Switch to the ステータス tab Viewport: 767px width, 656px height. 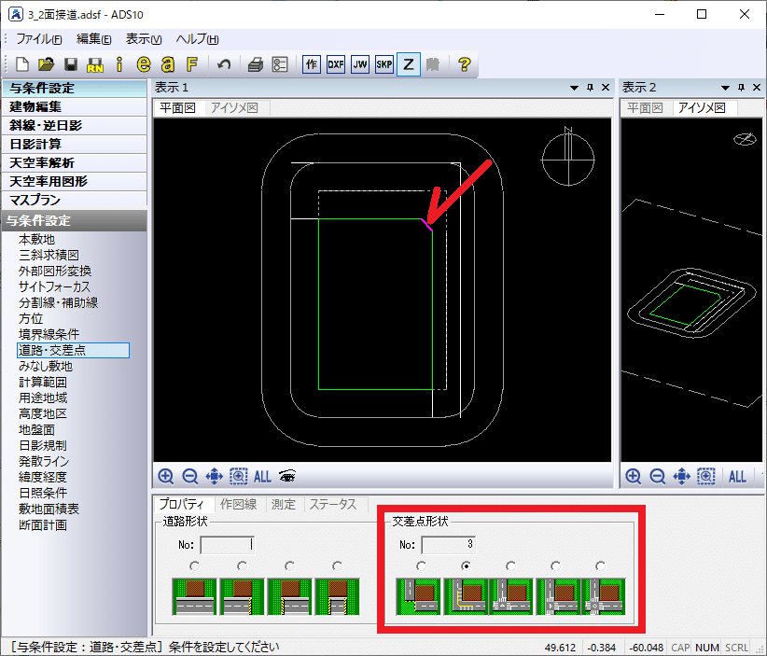(333, 504)
